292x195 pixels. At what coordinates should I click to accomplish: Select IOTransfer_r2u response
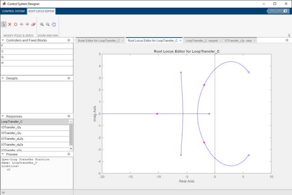coord(35,133)
